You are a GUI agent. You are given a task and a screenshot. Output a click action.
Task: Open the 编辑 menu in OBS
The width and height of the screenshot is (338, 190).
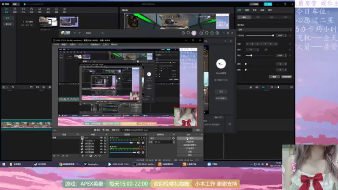(x=64, y=44)
